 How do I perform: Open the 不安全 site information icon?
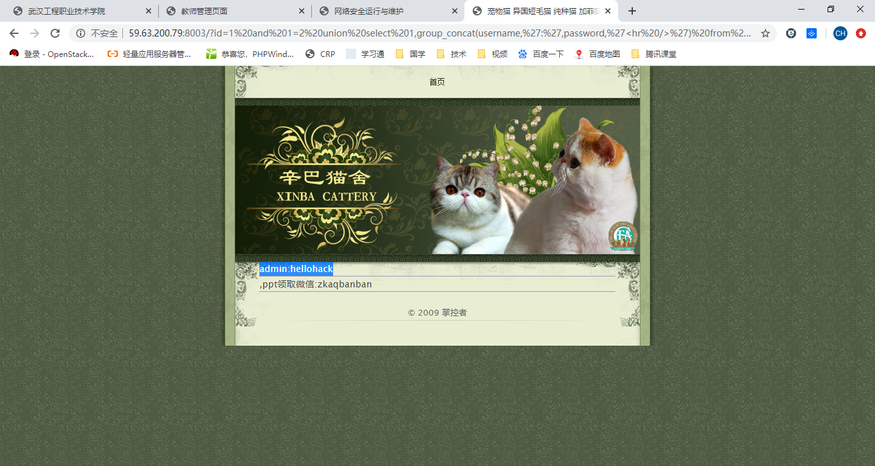point(81,33)
